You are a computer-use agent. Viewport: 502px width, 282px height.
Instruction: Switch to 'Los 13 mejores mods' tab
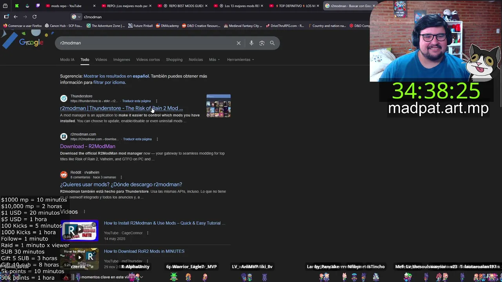(x=238, y=6)
